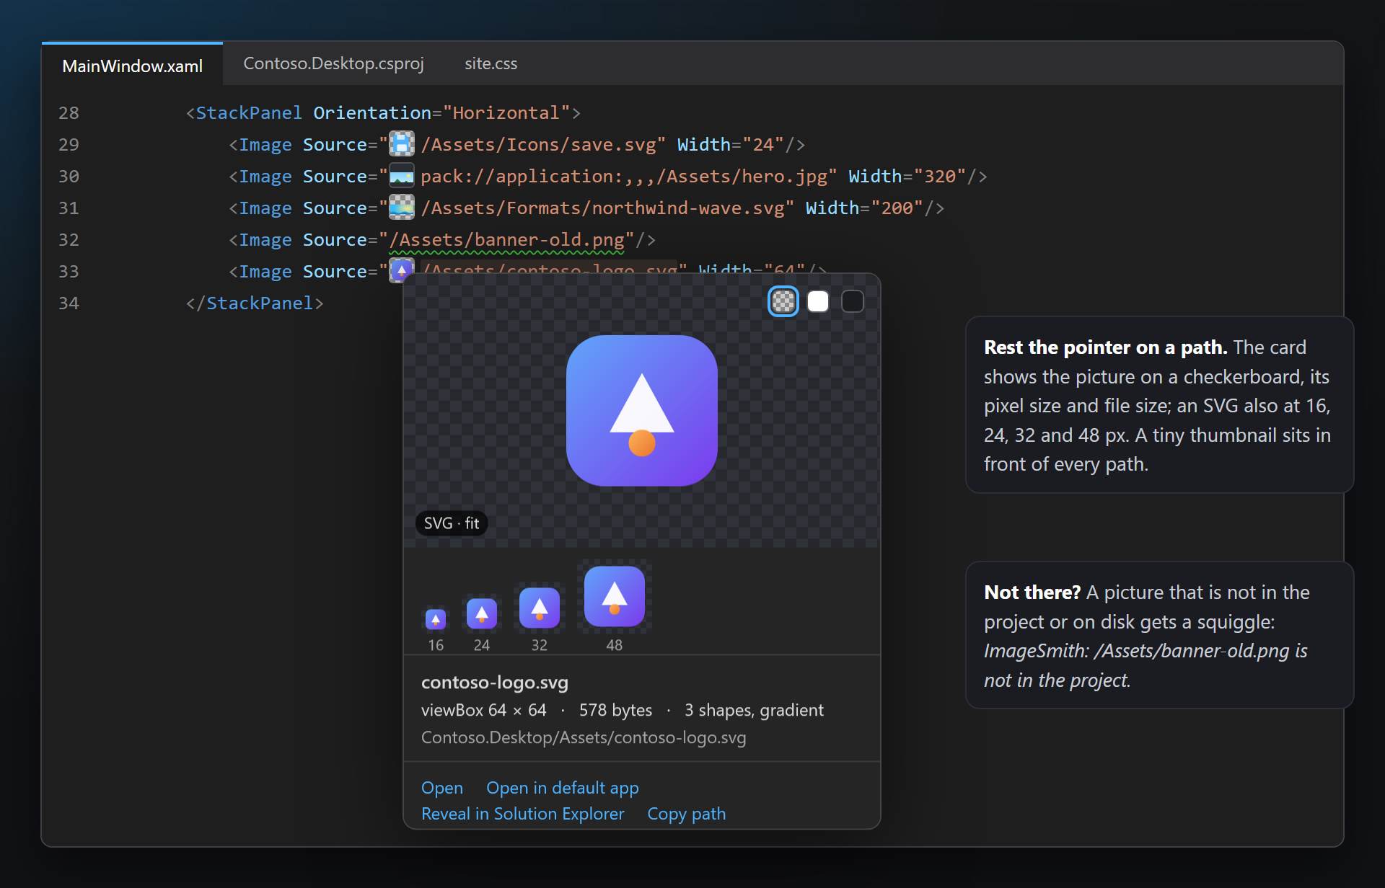This screenshot has height=888, width=1385.
Task: Open the site.css tab
Action: [491, 63]
